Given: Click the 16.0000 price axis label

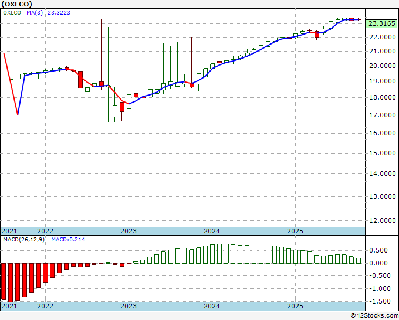Looking at the screenshot, I should pyautogui.click(x=383, y=133).
